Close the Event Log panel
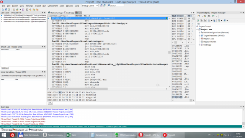Viewport: 245px width, 138px height. coord(243,107)
